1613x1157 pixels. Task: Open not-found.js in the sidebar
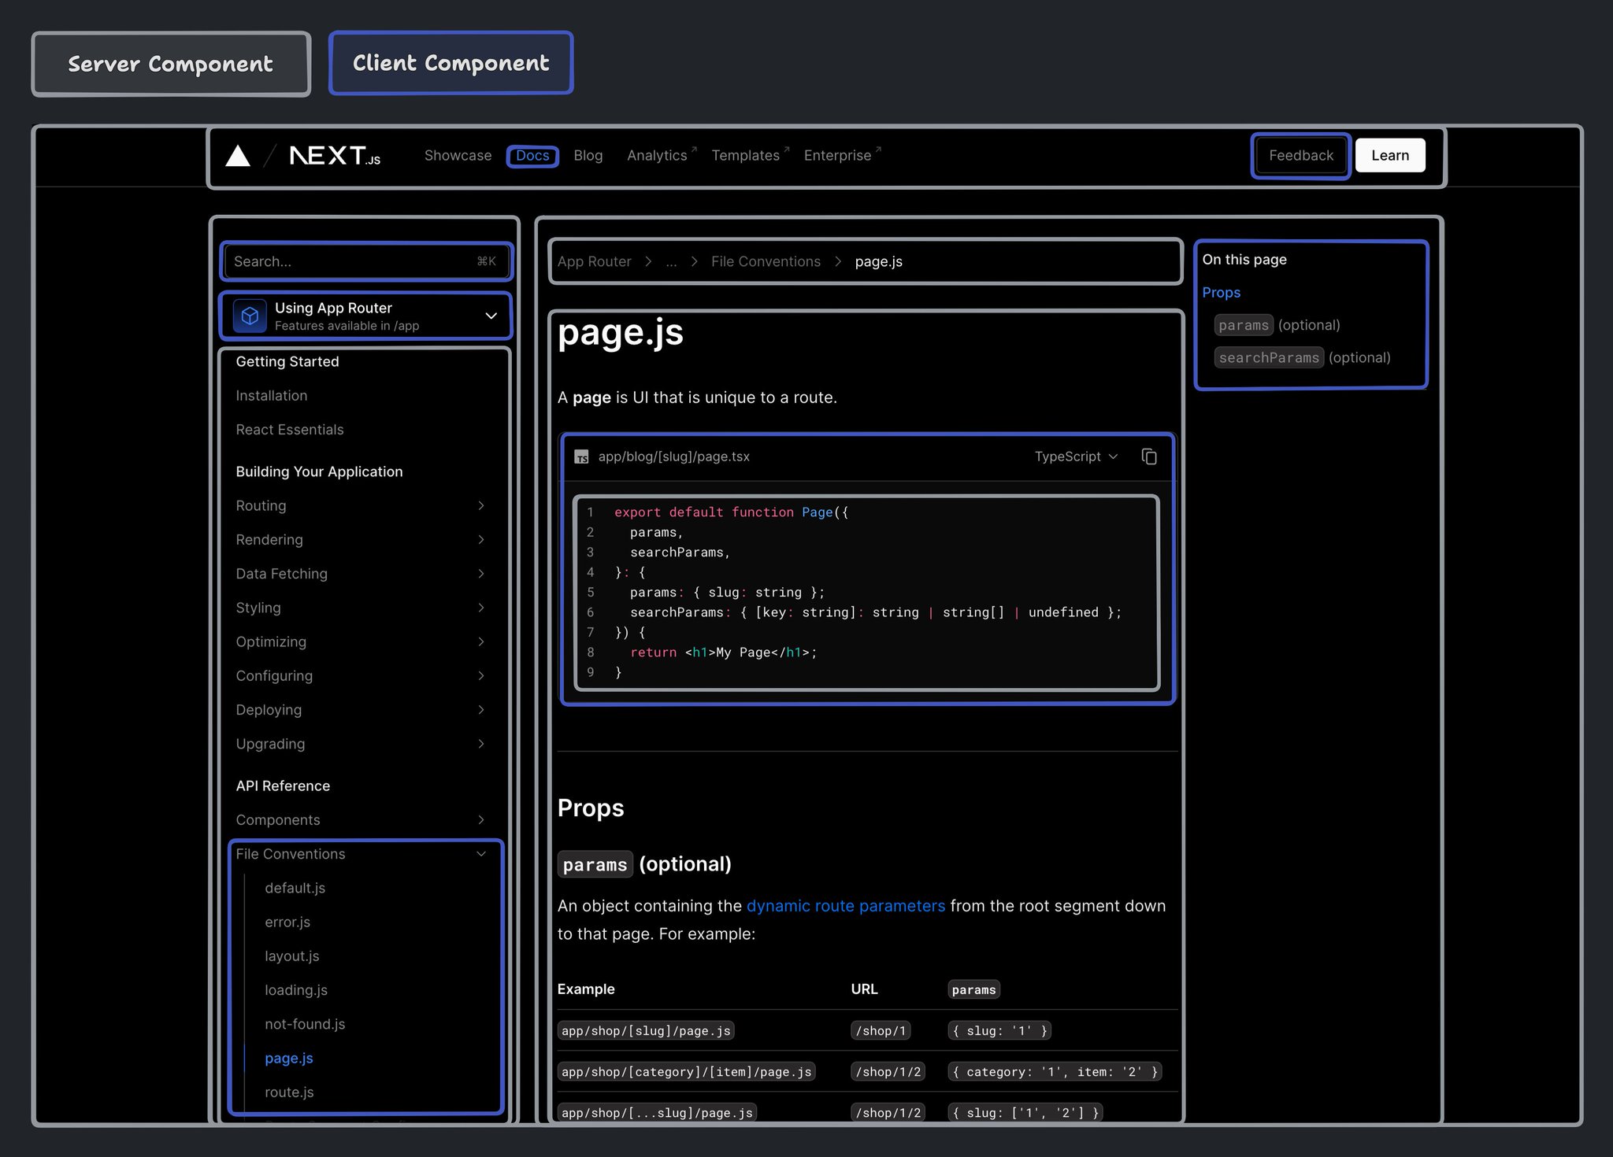[x=305, y=1024]
